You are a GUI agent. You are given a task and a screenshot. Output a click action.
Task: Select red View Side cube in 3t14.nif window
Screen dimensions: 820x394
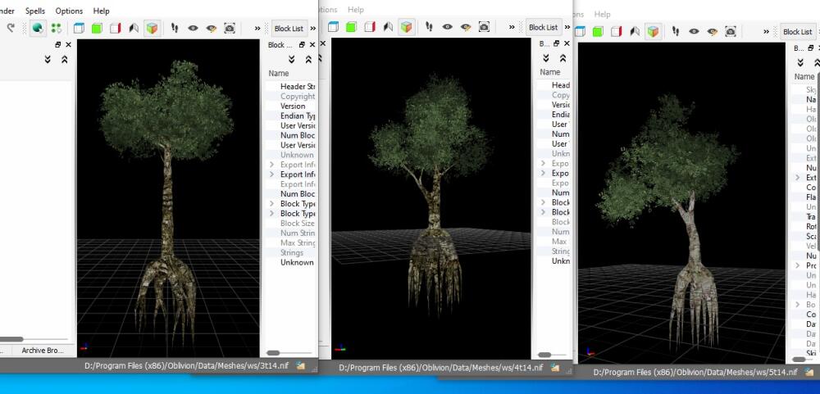[115, 28]
